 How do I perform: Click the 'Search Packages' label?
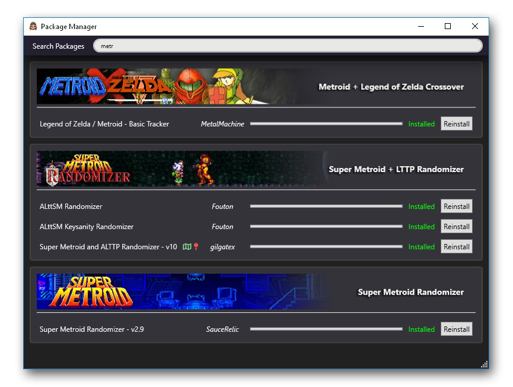click(x=58, y=46)
